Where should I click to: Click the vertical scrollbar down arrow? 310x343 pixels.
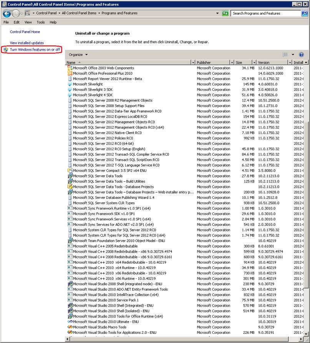tap(306, 334)
